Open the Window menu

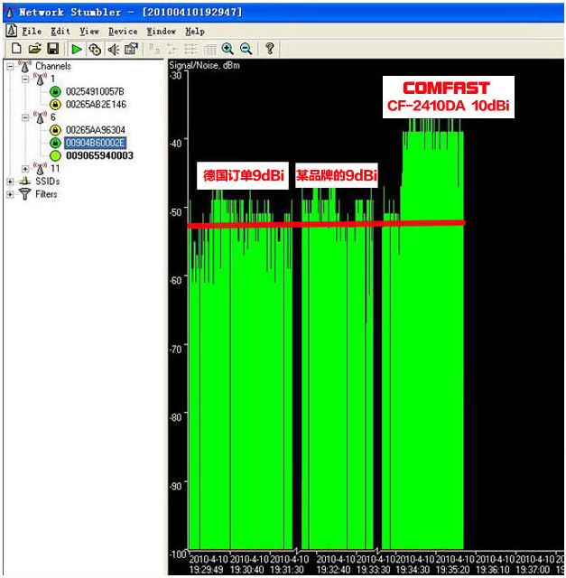(161, 32)
